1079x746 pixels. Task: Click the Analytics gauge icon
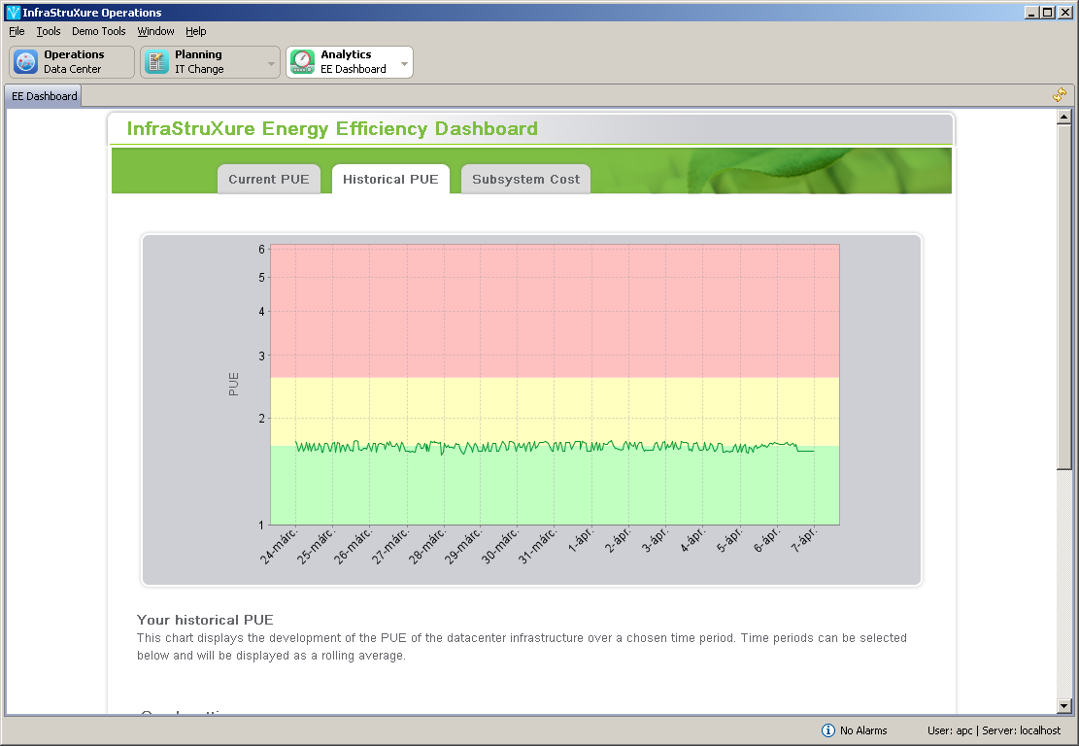303,62
